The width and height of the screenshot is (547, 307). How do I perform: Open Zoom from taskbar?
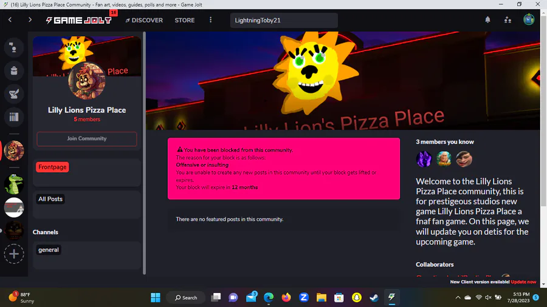(x=304, y=298)
